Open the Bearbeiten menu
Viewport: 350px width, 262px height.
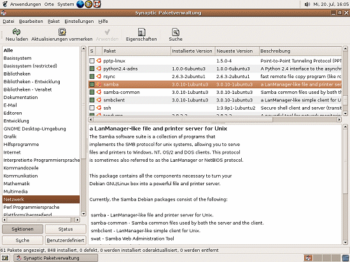point(31,22)
